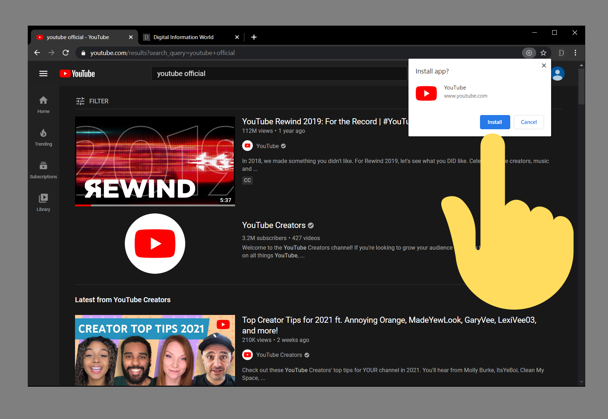
Task: Open the Trending section
Action: 43,137
